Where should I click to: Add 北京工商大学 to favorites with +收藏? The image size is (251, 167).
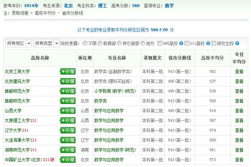(68, 71)
